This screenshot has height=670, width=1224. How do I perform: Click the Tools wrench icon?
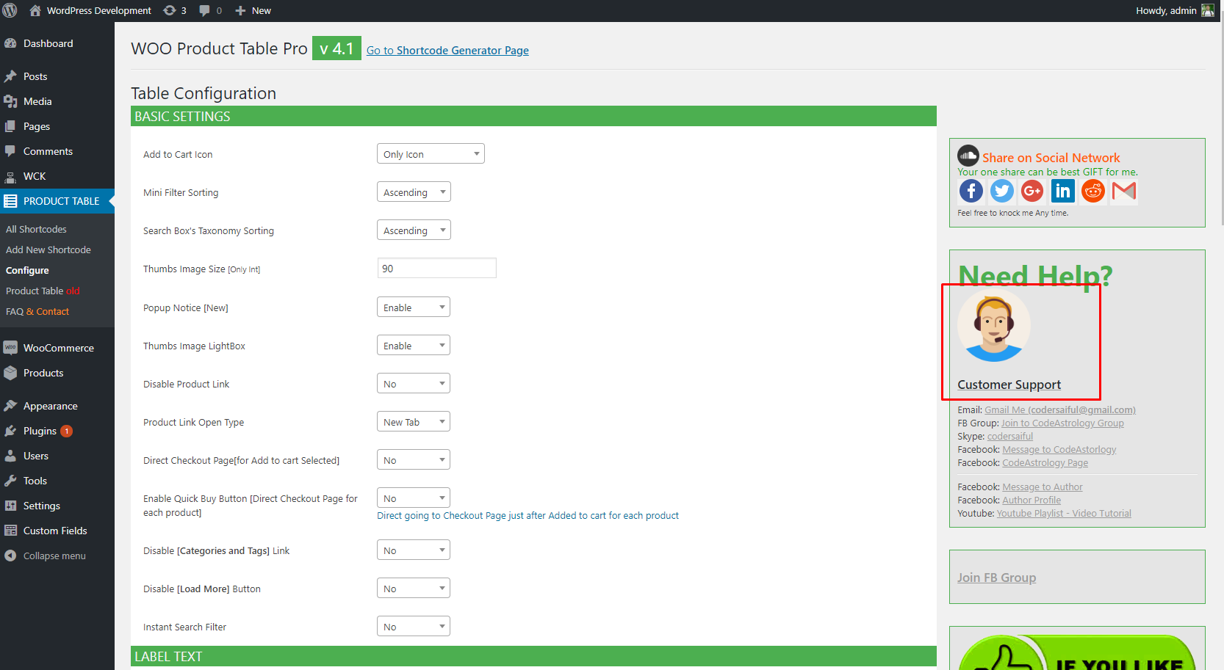(x=10, y=481)
